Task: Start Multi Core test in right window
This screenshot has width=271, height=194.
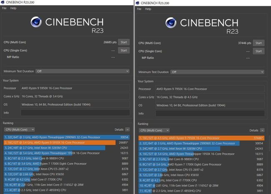Action: click(258, 43)
